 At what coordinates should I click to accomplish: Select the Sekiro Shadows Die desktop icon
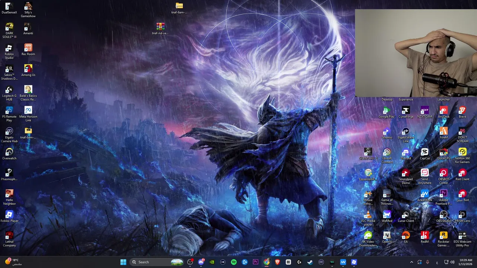pyautogui.click(x=9, y=73)
